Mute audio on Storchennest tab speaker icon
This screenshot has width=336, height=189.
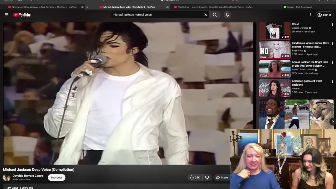pyautogui.click(x=83, y=7)
